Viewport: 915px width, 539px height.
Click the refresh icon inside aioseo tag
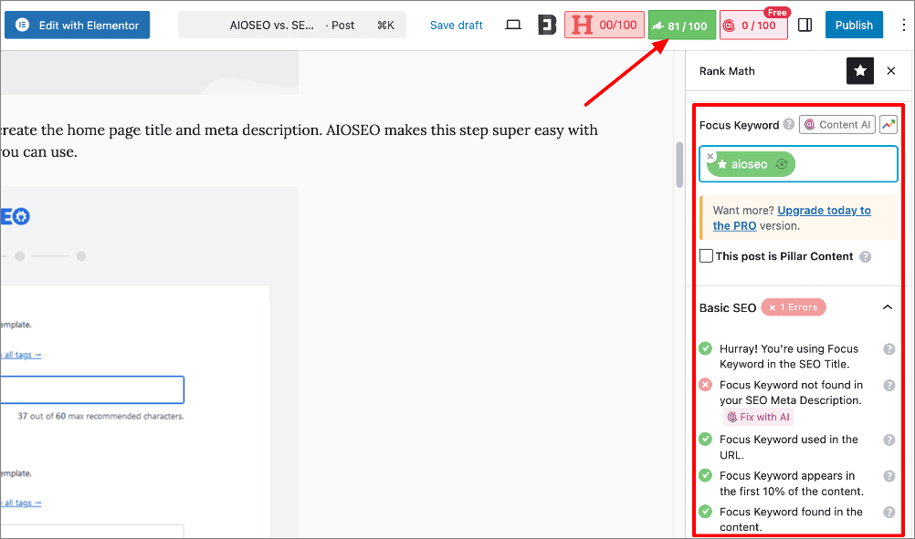pyautogui.click(x=782, y=164)
